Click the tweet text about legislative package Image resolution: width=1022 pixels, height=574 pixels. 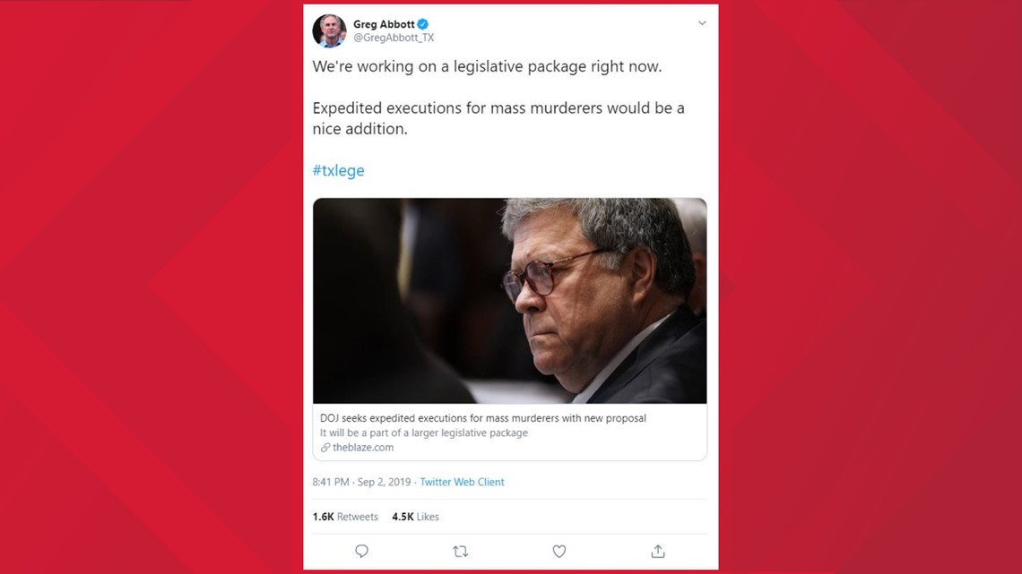(x=487, y=66)
